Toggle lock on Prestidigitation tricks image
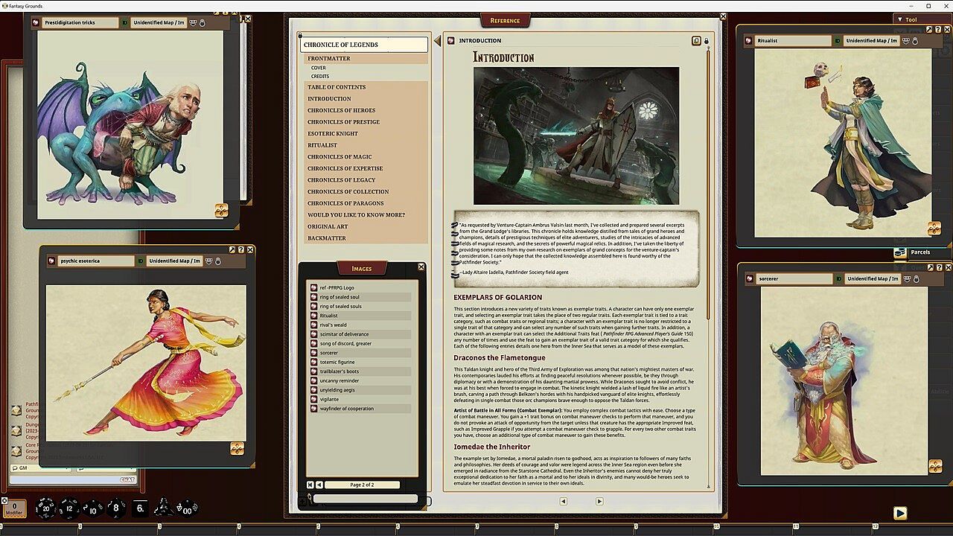 (203, 23)
